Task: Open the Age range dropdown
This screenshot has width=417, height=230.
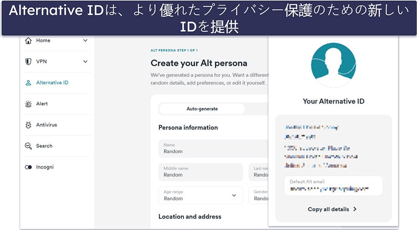Action: click(x=201, y=195)
